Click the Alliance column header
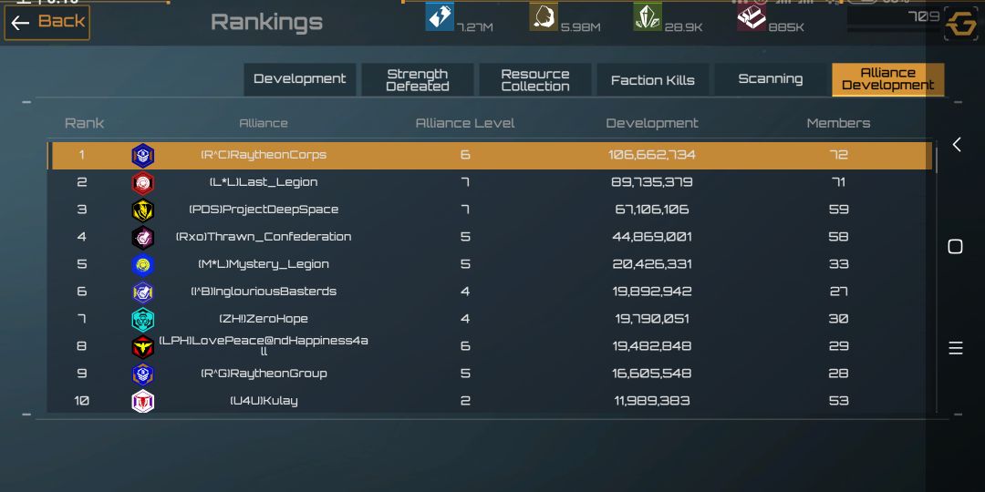 coord(264,123)
